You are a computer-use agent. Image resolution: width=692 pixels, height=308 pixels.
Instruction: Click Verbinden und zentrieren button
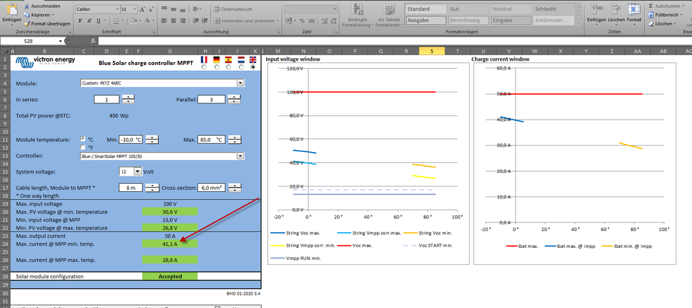(x=247, y=21)
